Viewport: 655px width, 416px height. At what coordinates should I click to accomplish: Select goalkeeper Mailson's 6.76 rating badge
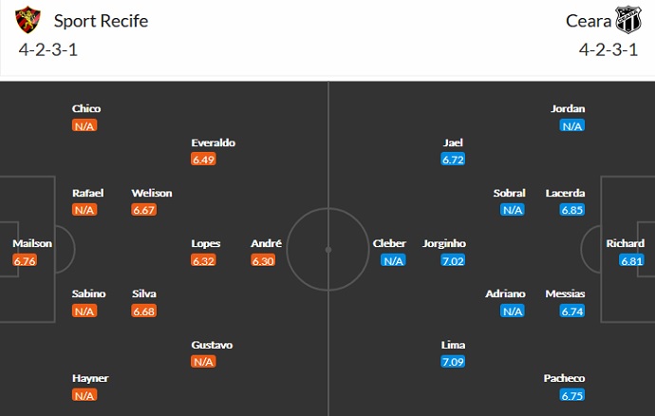[x=26, y=260]
